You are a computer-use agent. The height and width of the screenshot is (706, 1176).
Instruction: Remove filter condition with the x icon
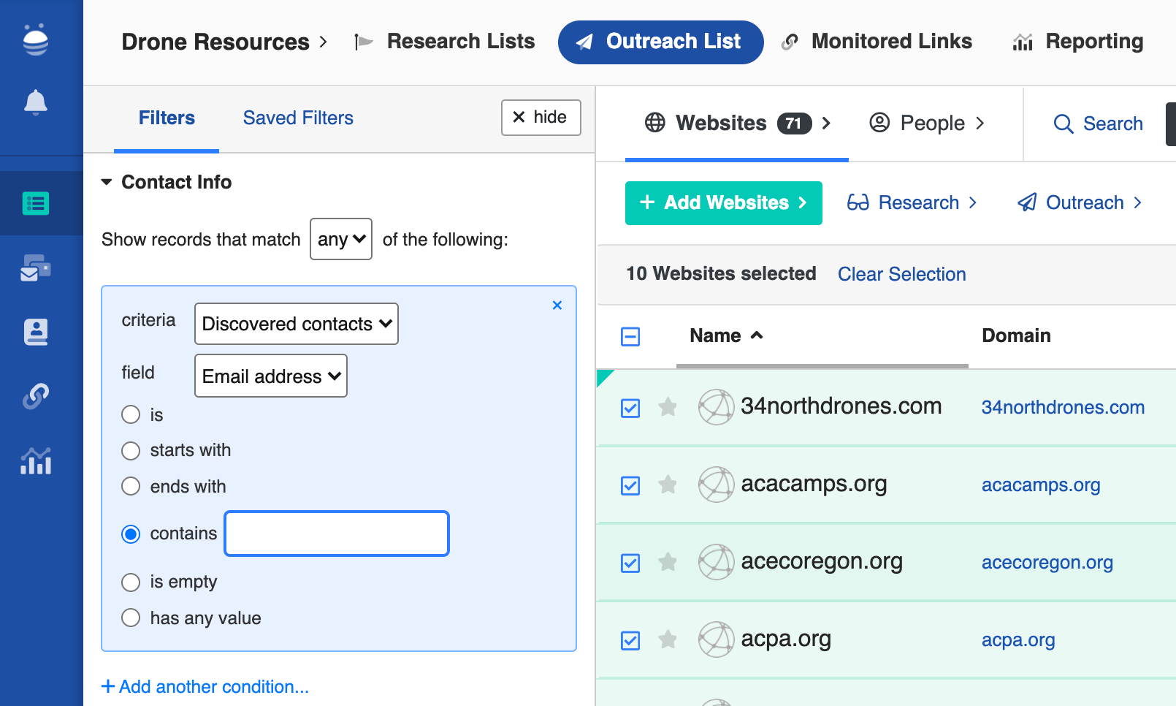[557, 305]
